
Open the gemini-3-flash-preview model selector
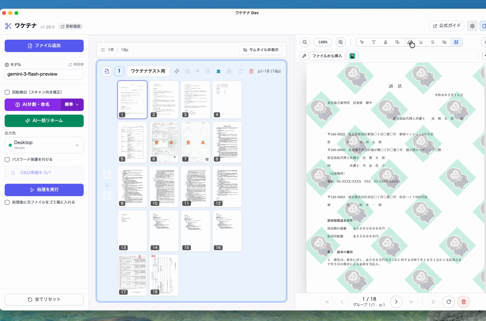coord(44,74)
